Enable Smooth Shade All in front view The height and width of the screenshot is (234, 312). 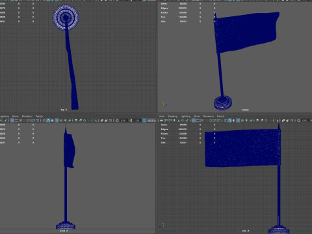(x=48, y=120)
